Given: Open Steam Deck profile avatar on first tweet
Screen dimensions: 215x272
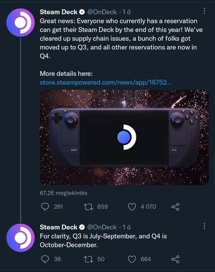Looking at the screenshot, I should pos(20,23).
